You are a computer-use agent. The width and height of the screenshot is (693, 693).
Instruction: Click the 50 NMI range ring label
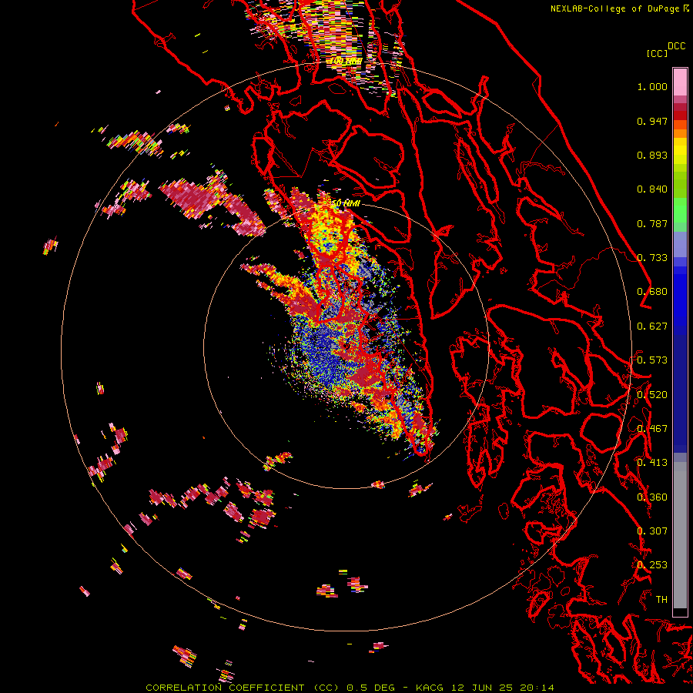click(x=346, y=203)
